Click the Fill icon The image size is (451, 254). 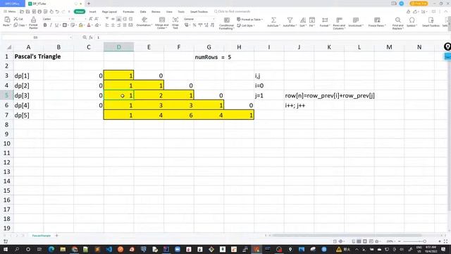pyautogui.click(x=312, y=20)
